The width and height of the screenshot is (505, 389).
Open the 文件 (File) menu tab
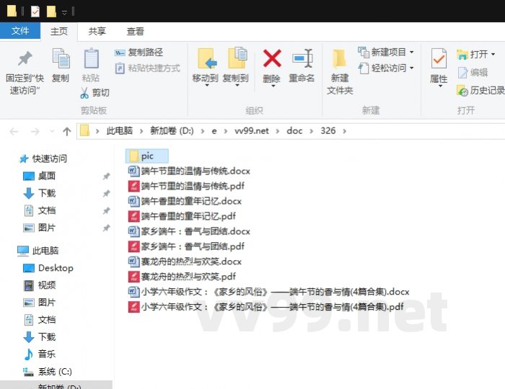tap(20, 31)
